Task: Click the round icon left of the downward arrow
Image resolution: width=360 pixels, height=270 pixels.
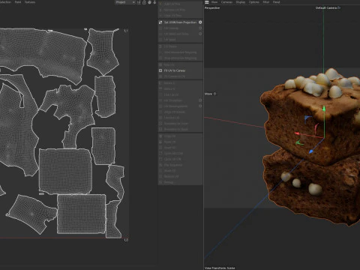Action: pos(149,2)
